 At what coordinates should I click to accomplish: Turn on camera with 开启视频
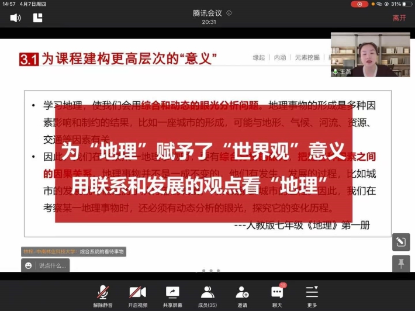tap(137, 296)
